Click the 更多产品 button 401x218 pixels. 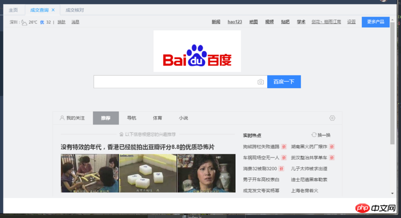click(375, 22)
